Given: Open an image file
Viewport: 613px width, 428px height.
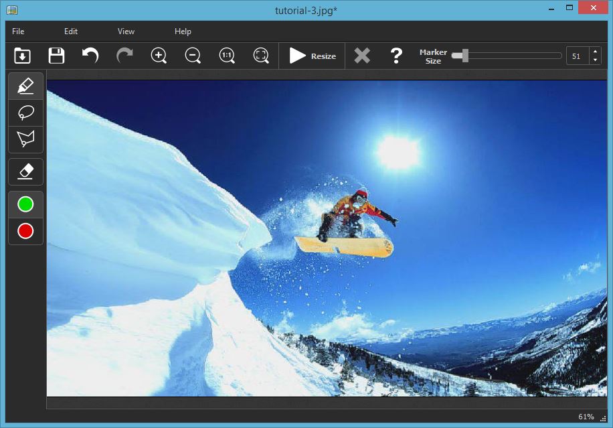Looking at the screenshot, I should (21, 56).
